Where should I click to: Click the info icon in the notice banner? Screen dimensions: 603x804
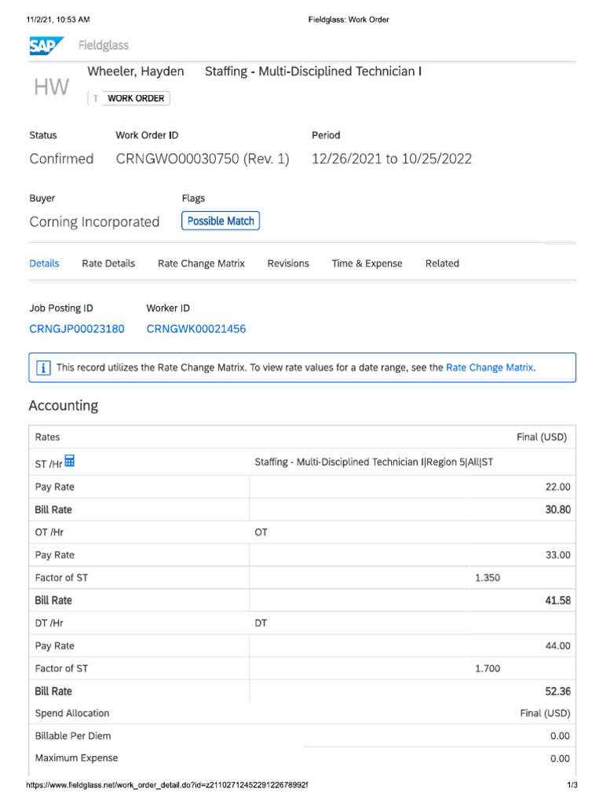tap(44, 367)
